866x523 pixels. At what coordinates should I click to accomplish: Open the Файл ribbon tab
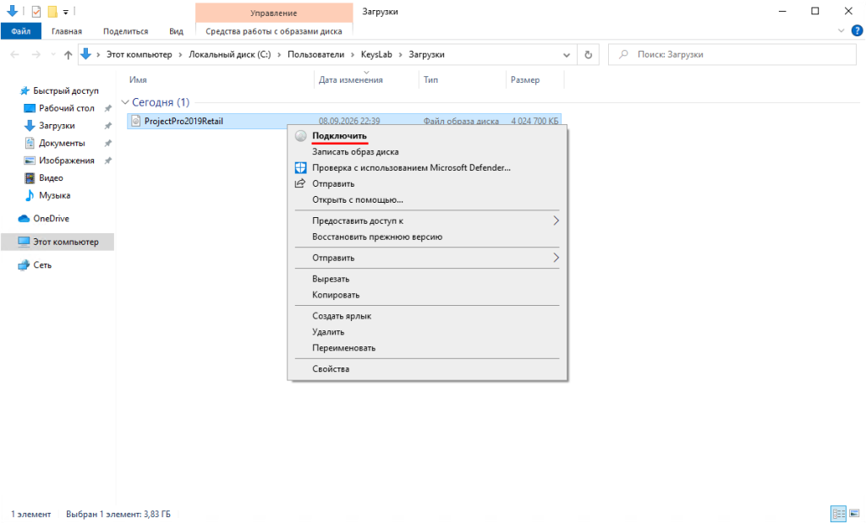21,31
